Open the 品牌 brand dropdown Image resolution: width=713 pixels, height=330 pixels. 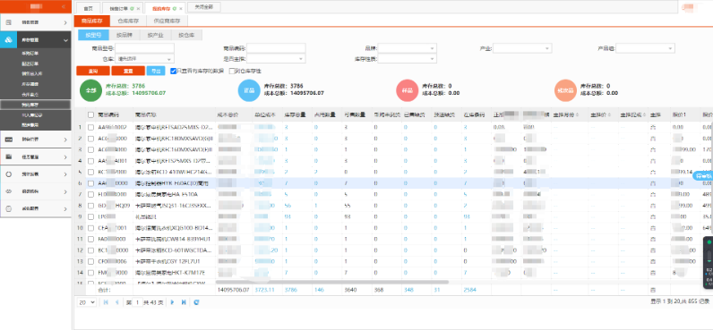coord(407,48)
